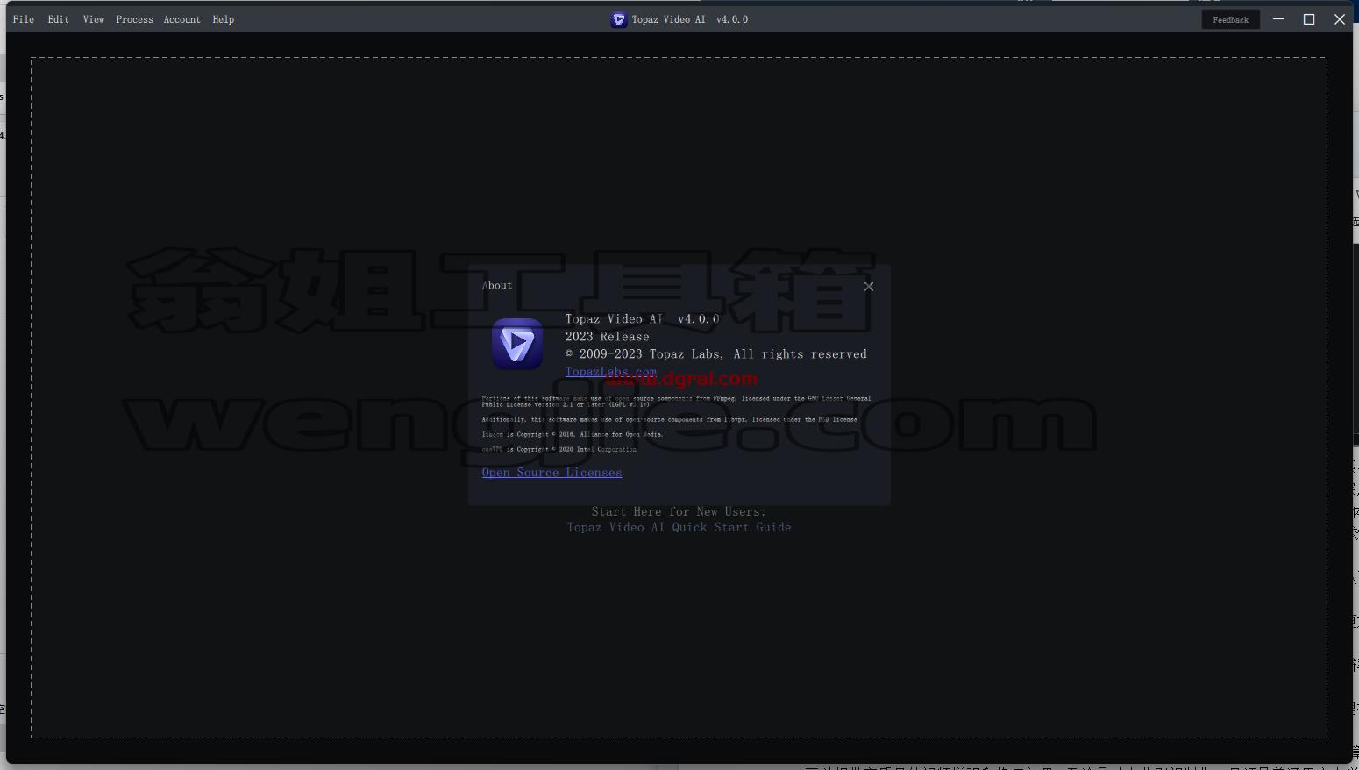Screen dimensions: 1359x770
Task: Maximize the Topaz Video AI window
Action: 1309,19
